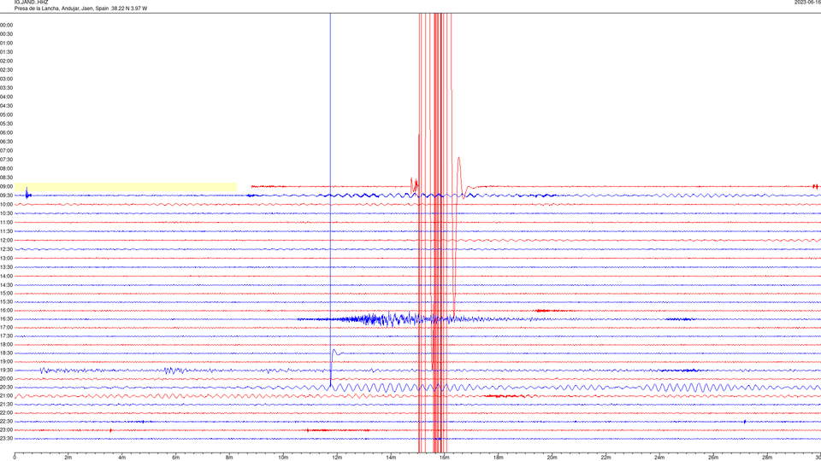
Task: Click the "18m" minute axis label
Action: (x=498, y=458)
